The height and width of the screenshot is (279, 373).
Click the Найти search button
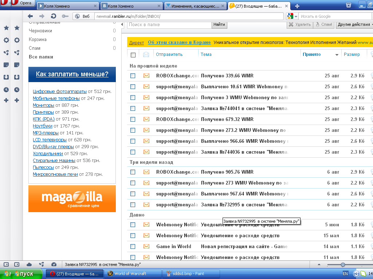coord(219,25)
